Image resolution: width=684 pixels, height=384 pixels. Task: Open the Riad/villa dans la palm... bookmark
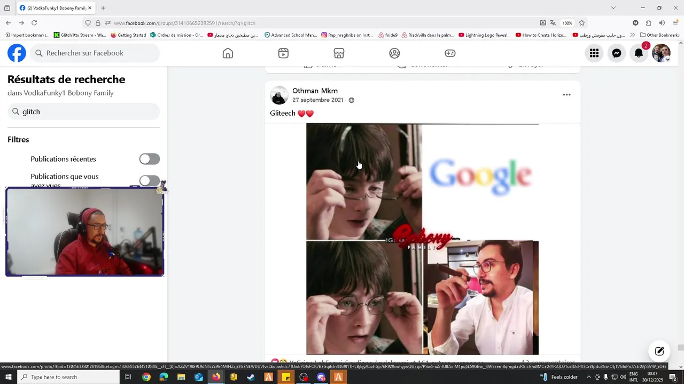tap(428, 35)
